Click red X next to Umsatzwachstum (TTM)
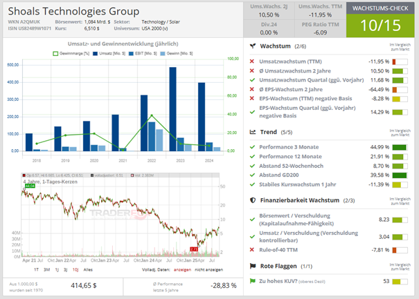Viewport: 419px width, 299px height. [251, 61]
